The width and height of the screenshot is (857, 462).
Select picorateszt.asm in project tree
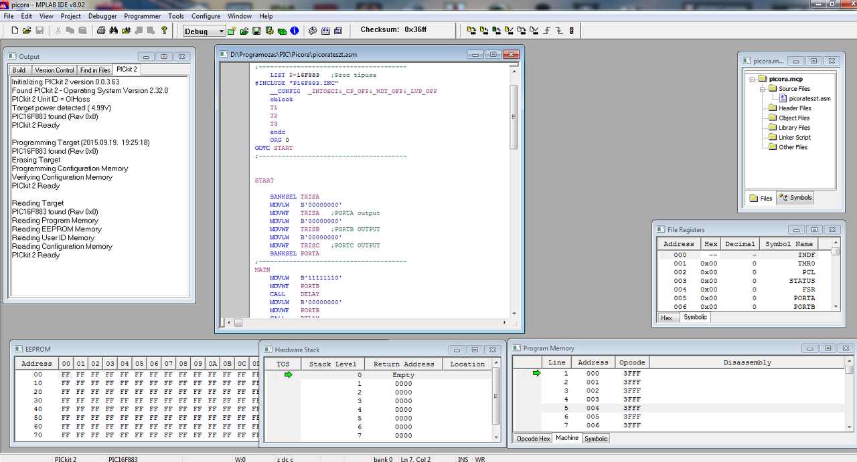(809, 98)
